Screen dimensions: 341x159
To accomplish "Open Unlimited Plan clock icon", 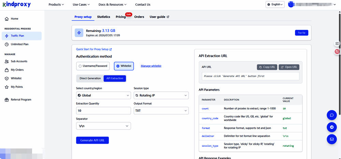I will point(6,44).
